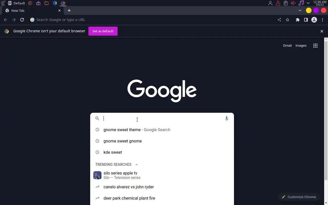Screen dimensions: 328x205
Task: Dismiss the default browser notification bar
Action: pos(322,31)
